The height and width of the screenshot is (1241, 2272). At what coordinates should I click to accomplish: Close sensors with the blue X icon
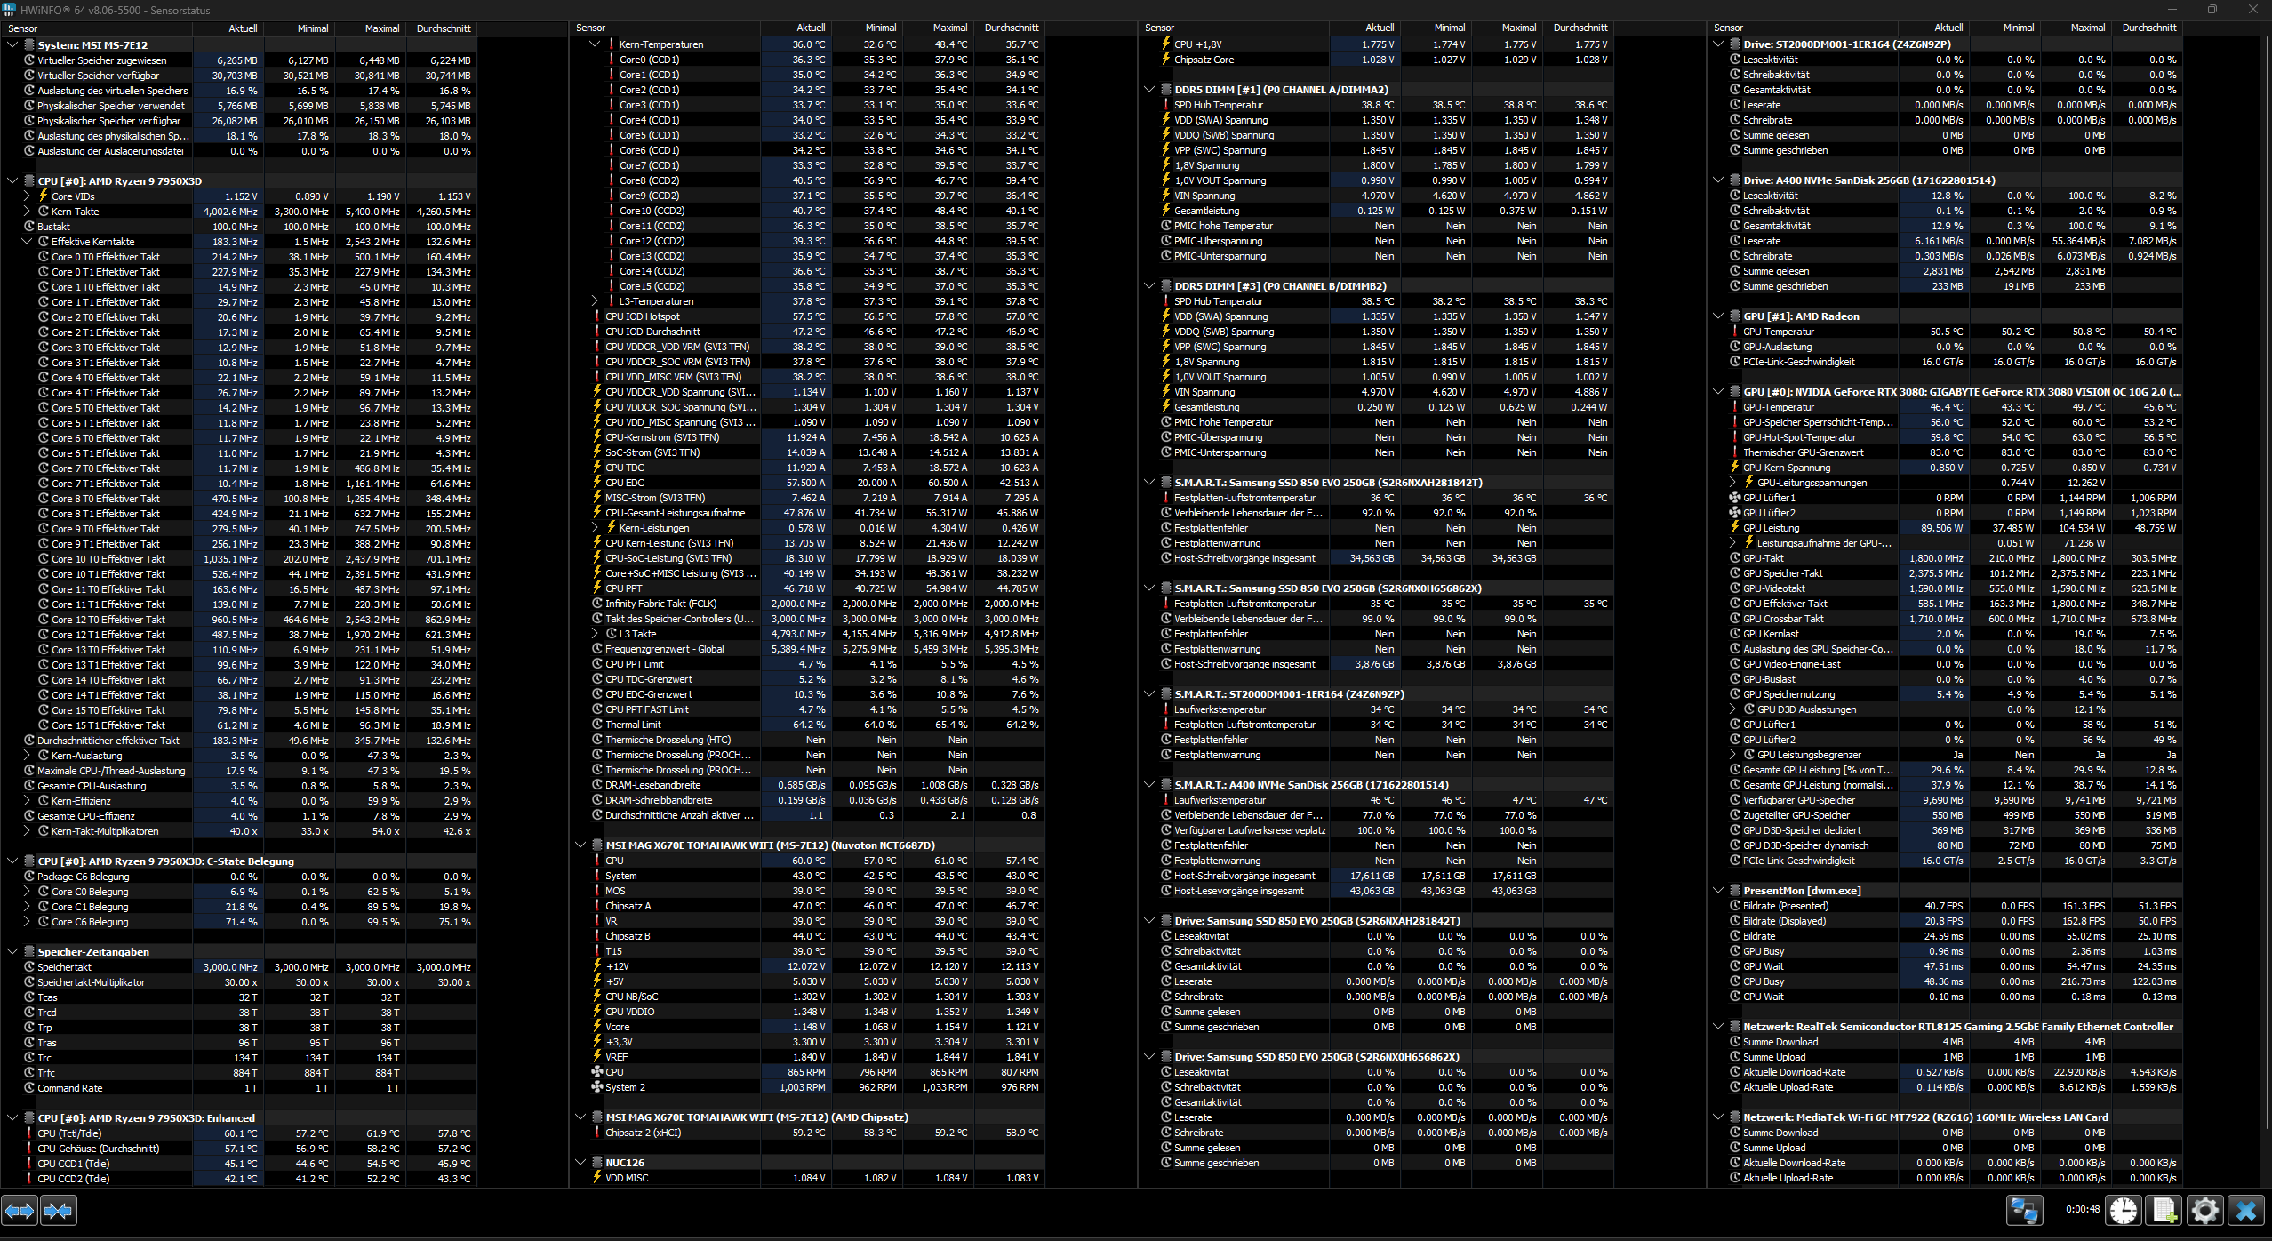[2246, 1211]
